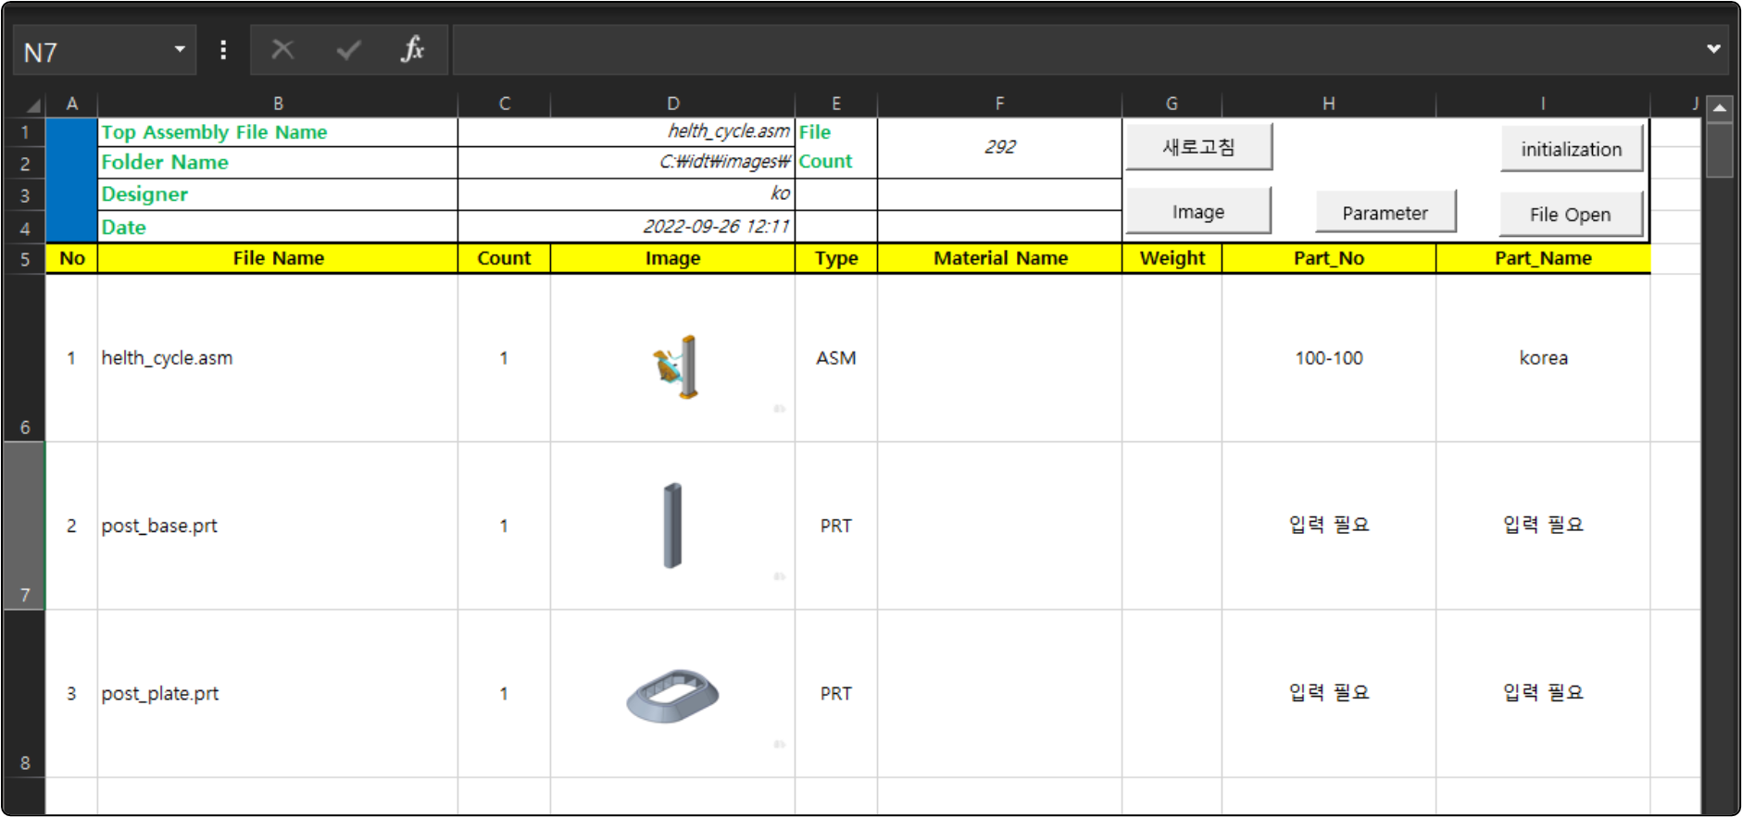1742x817 pixels.
Task: Click Part_No '입력 필요' for post_base.prt
Action: [1328, 525]
